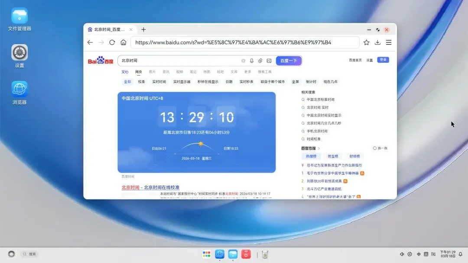Open a new tab with the plus button
Image resolution: width=468 pixels, height=263 pixels.
coord(143,29)
